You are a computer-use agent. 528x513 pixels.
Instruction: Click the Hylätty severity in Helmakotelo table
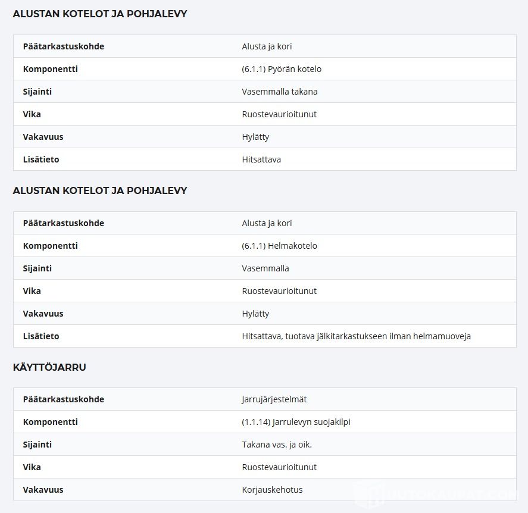click(x=255, y=314)
